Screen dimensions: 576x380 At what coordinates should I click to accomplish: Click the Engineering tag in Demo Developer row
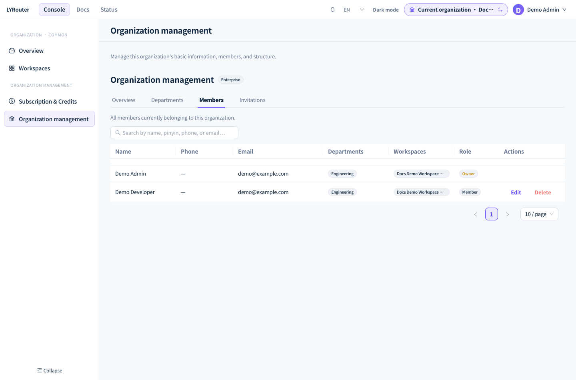click(342, 192)
